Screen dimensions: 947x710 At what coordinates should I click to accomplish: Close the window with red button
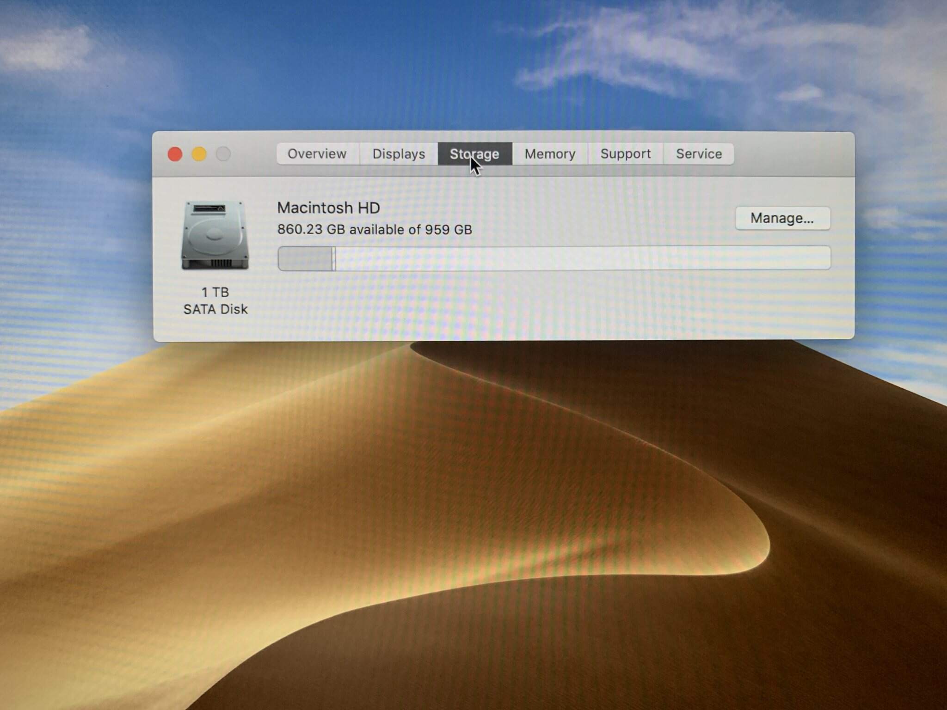[175, 154]
